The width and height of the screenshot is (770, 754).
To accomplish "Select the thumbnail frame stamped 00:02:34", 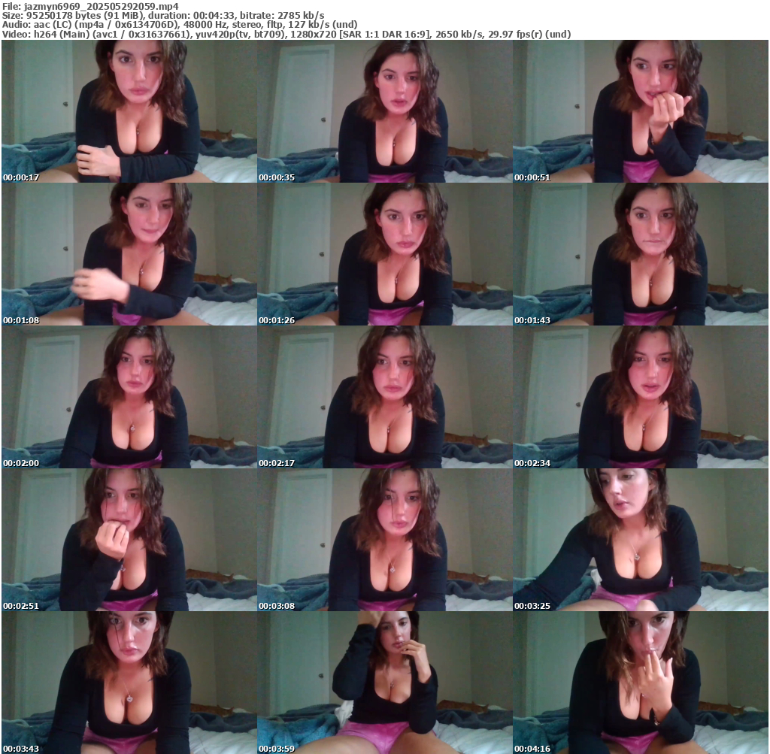I will click(x=641, y=397).
